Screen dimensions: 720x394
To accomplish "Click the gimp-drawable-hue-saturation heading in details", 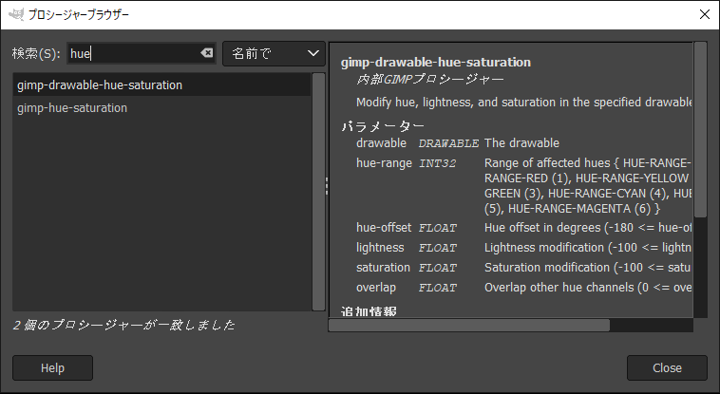I will point(436,62).
